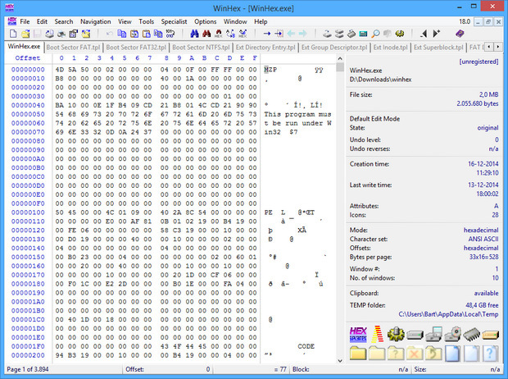
Task: Click the 'original' State value
Action: (x=488, y=128)
